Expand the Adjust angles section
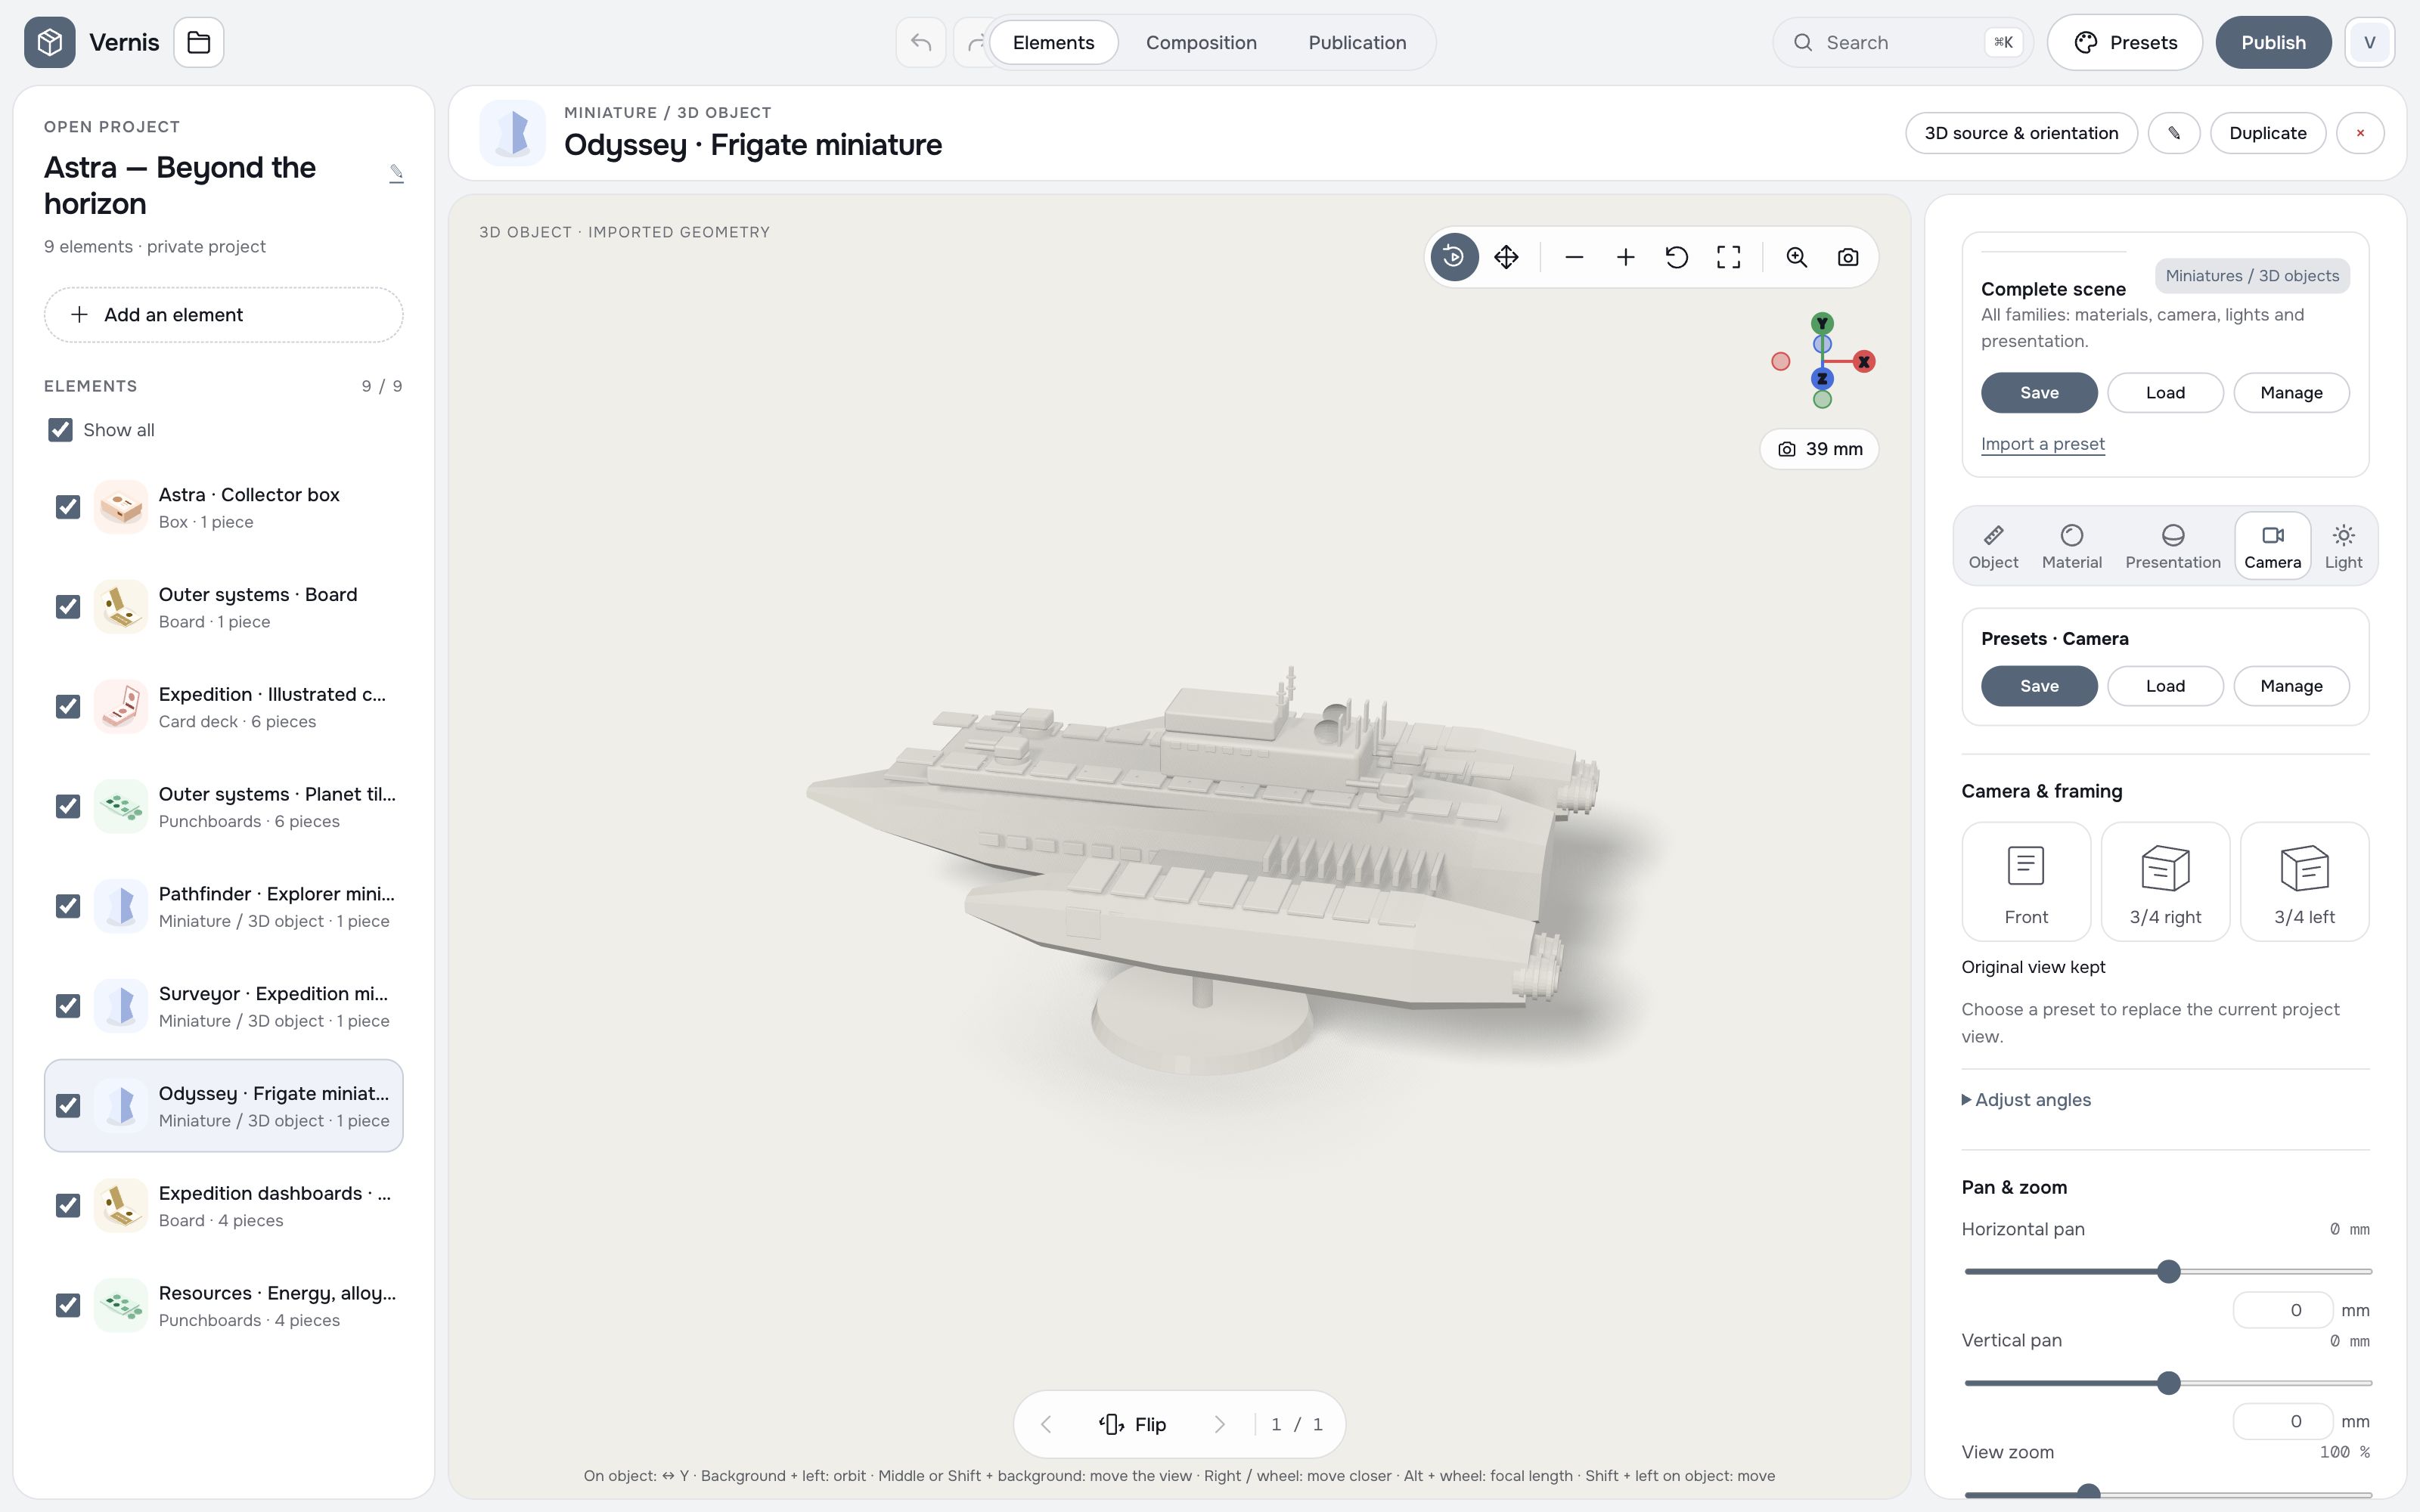 (x=2026, y=1100)
